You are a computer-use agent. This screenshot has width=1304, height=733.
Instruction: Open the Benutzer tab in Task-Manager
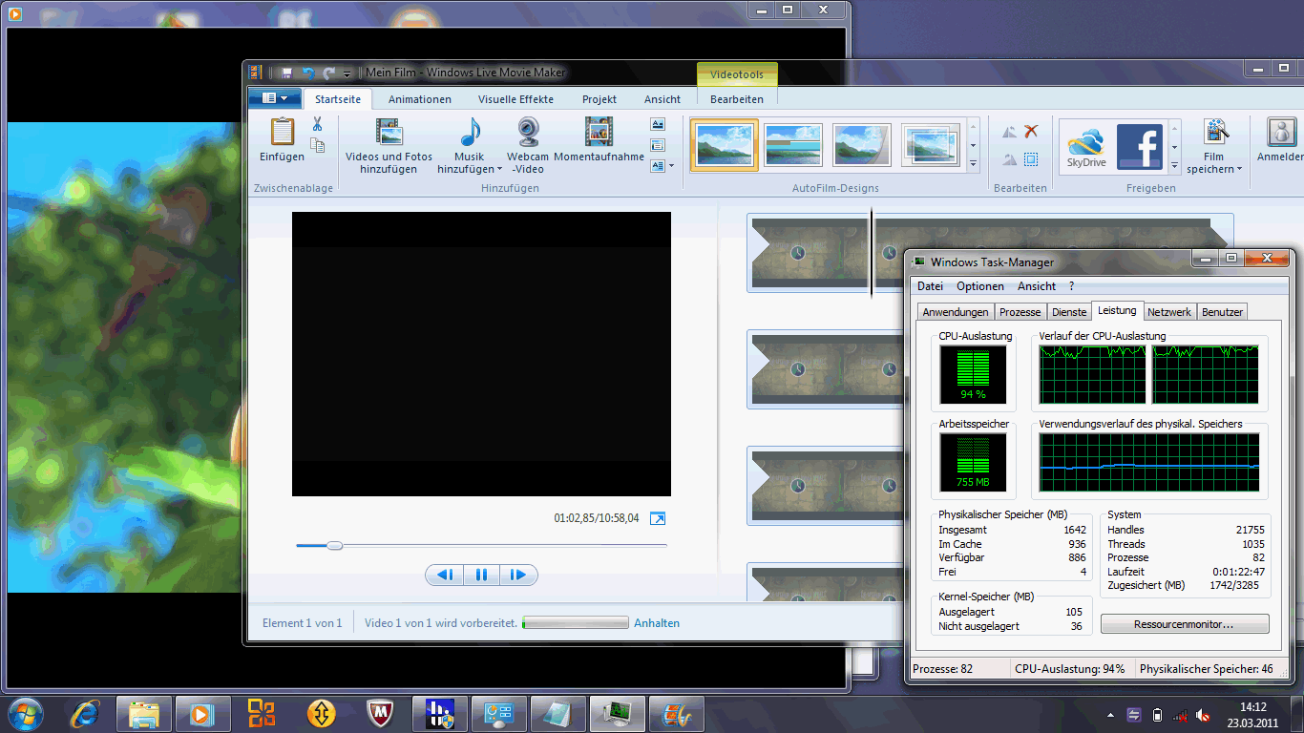[x=1223, y=312]
